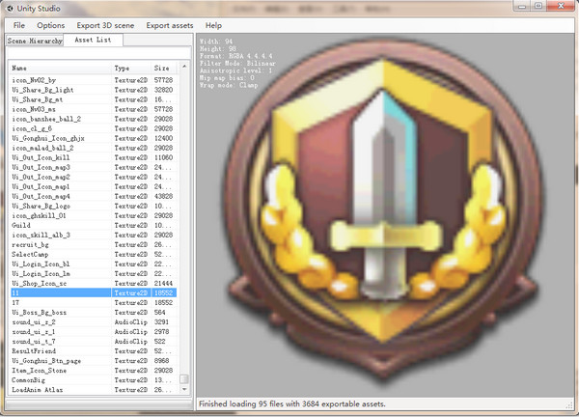
Task: Select the Ui_Gonghui_Icon_ghjx asset
Action: [x=94, y=138]
